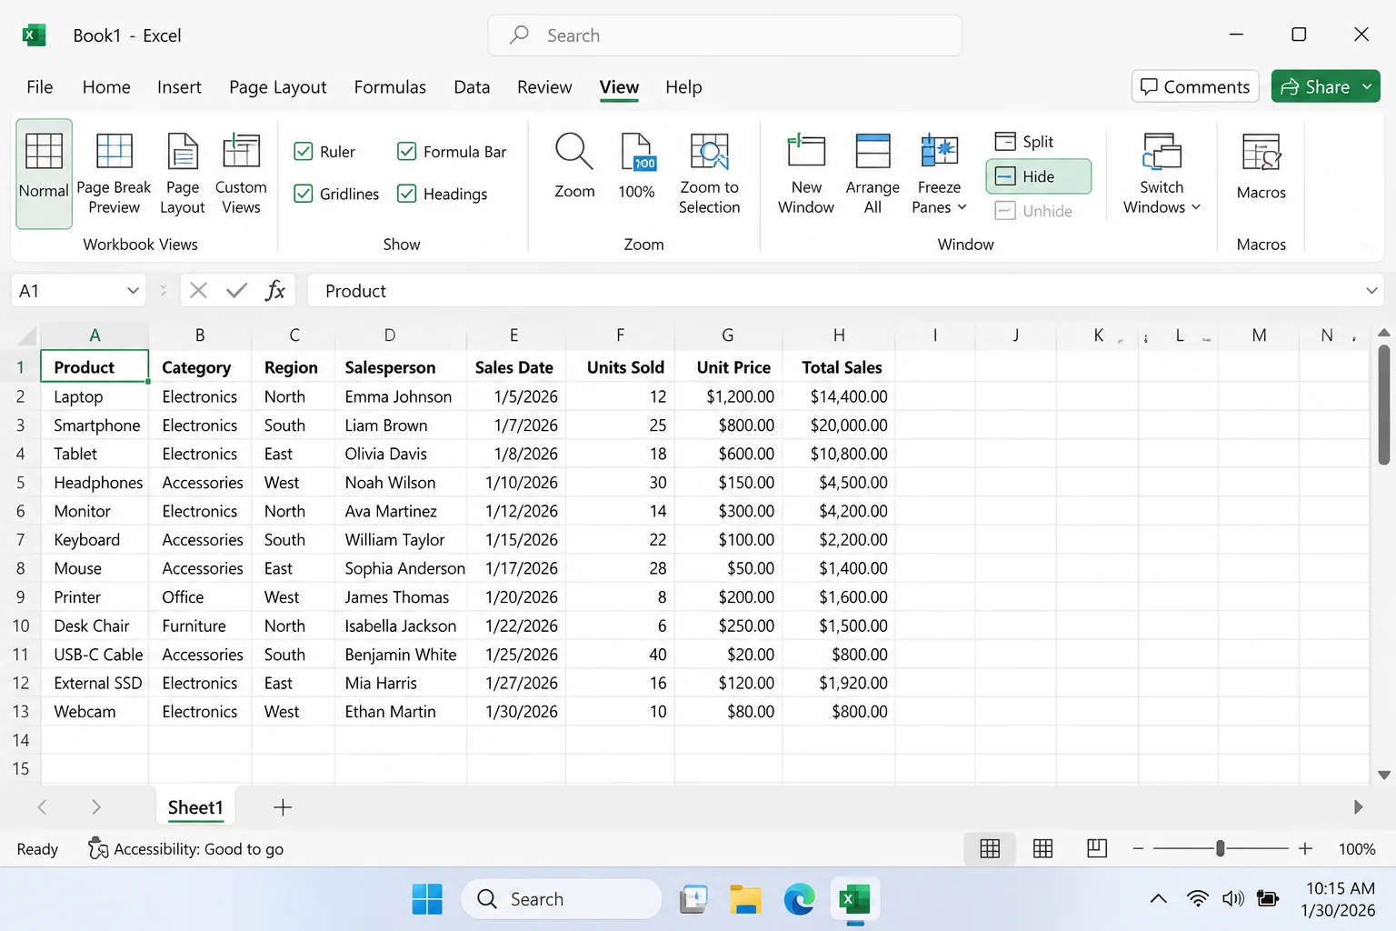
Task: Open the Home ribbon tab
Action: click(106, 87)
